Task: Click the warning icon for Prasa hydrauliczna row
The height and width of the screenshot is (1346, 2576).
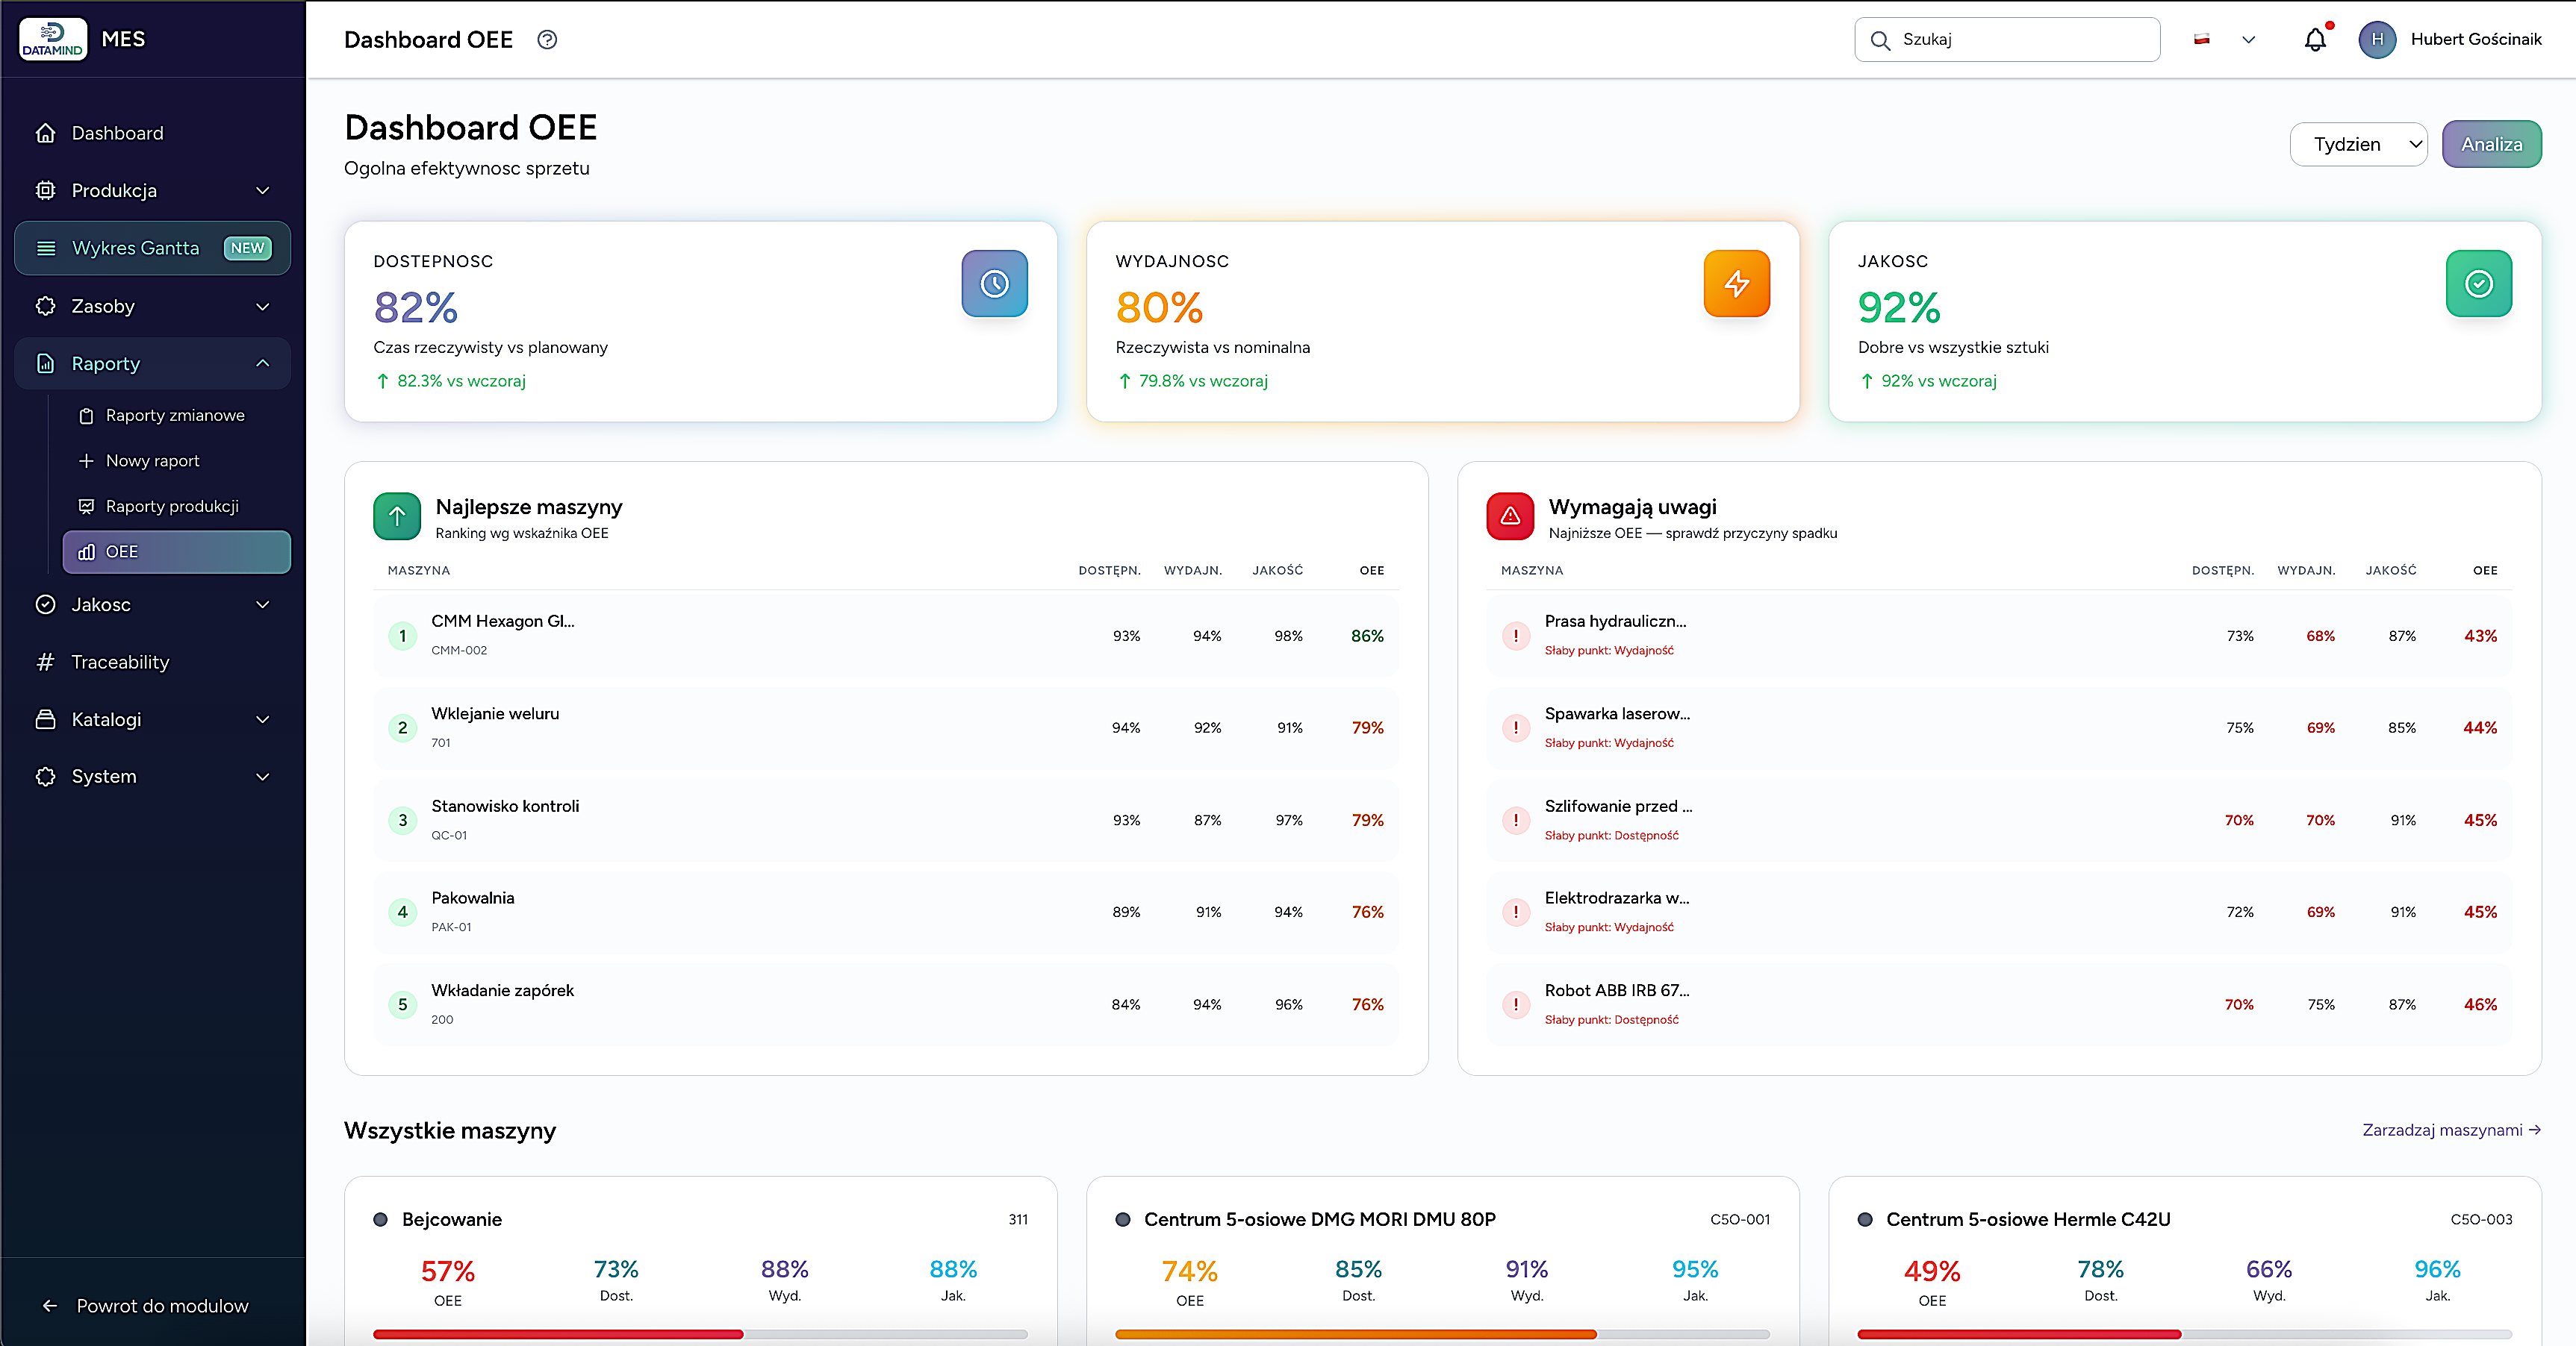Action: click(1516, 636)
